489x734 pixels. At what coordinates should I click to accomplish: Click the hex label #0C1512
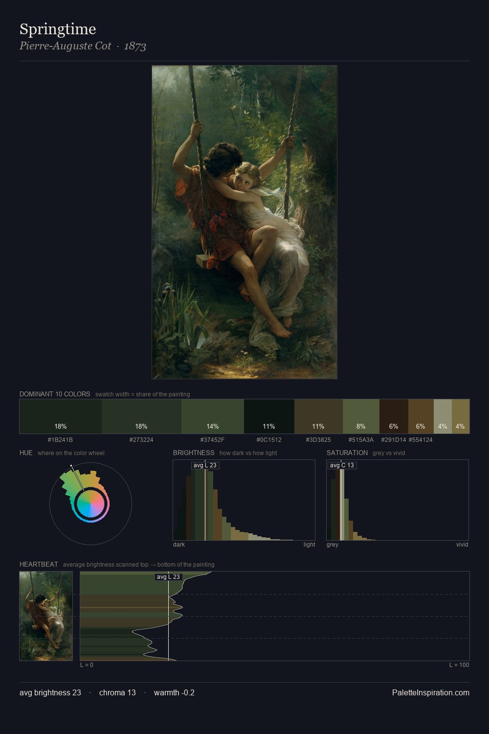pyautogui.click(x=269, y=440)
